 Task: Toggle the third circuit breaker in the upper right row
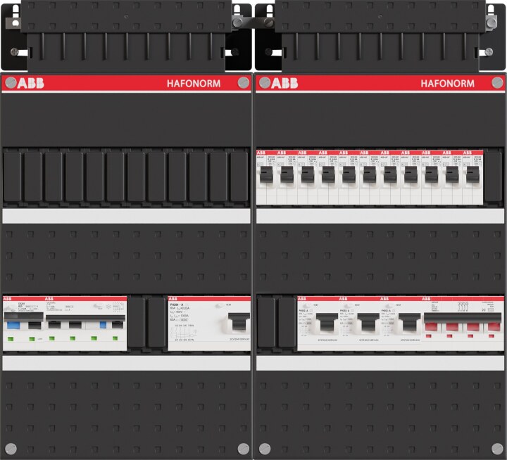(x=308, y=174)
